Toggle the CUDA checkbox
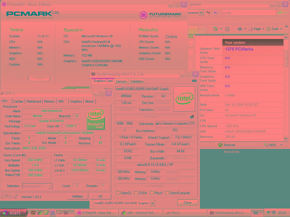This screenshot has width=290, height=217. pos(136,193)
